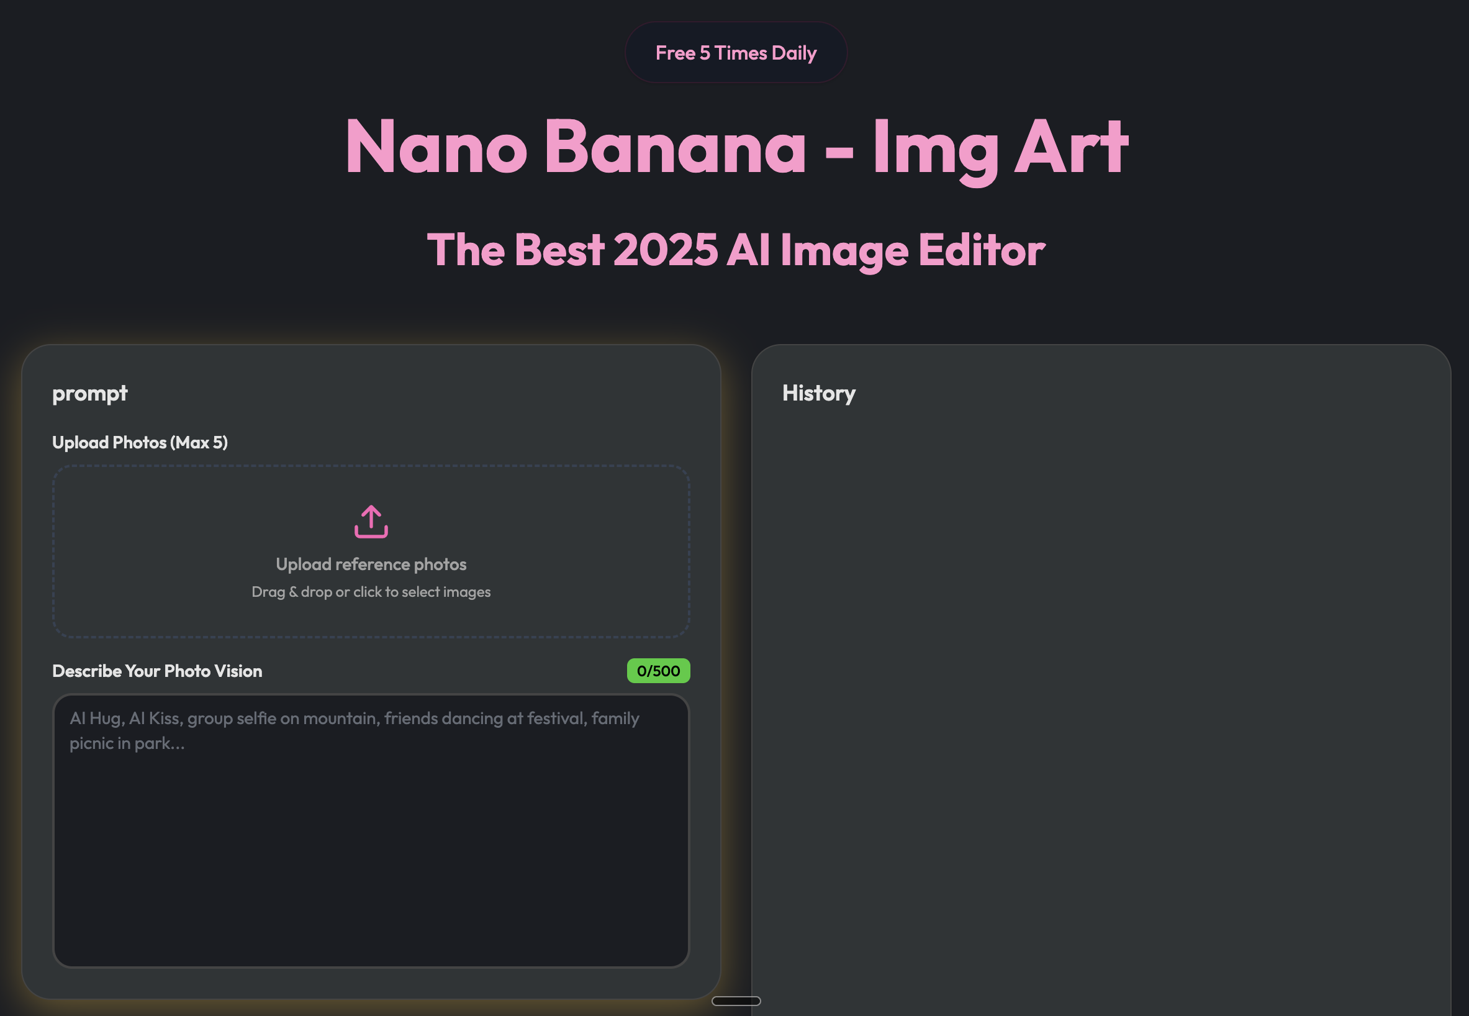Click the word Banana in the main title
The width and height of the screenshot is (1469, 1016).
(x=675, y=148)
